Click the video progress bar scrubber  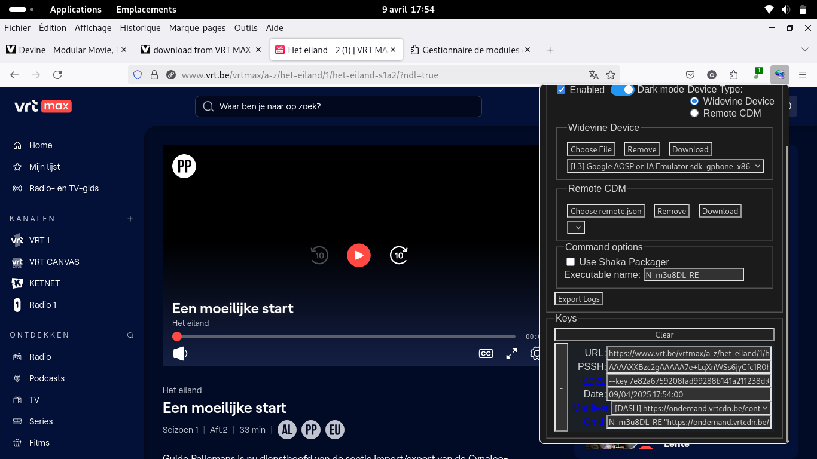[x=177, y=336]
